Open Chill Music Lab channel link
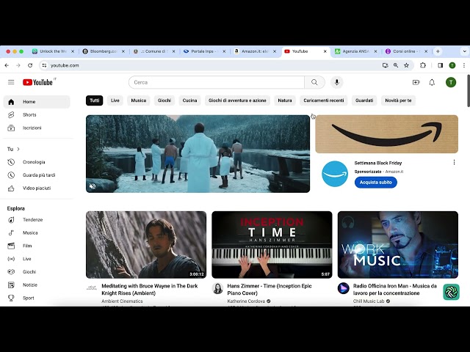 (x=369, y=301)
